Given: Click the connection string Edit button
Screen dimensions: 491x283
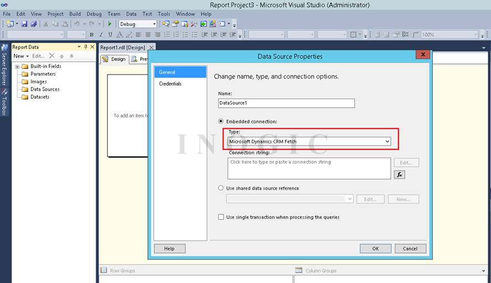Looking at the screenshot, I should (406, 163).
